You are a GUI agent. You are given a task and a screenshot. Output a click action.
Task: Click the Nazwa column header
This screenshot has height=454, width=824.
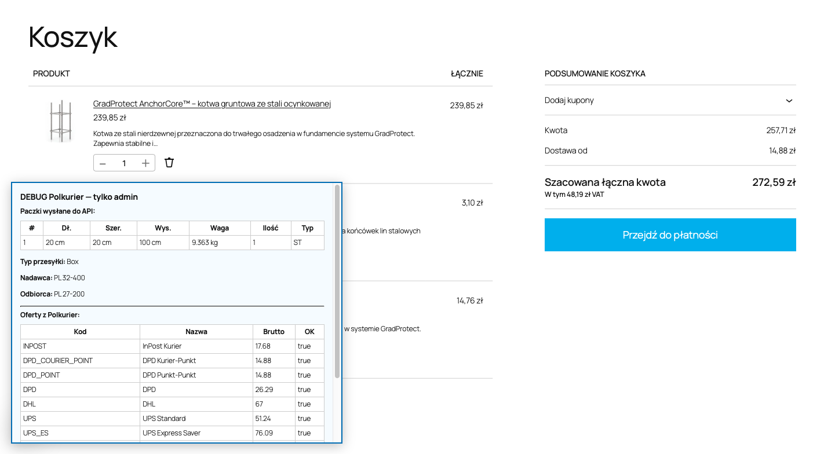[196, 332]
